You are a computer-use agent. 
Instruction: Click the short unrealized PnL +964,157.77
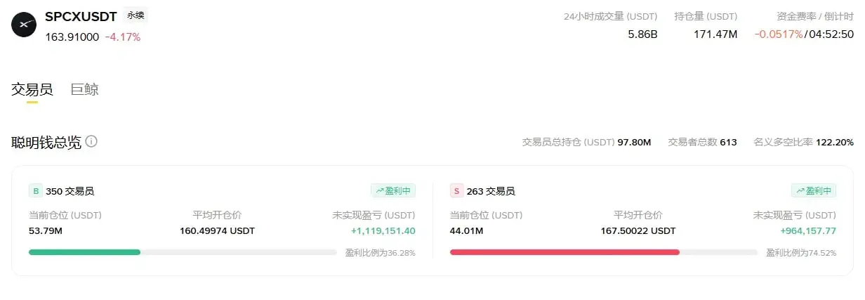coord(808,230)
